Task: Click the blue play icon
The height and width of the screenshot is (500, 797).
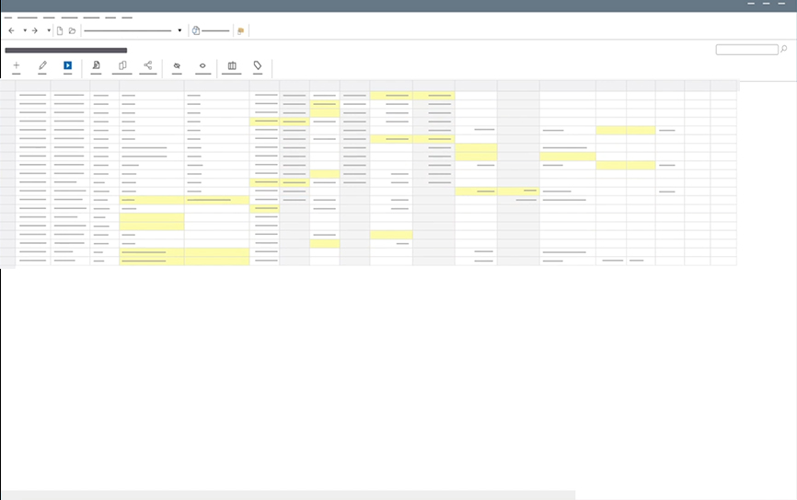Action: click(67, 65)
